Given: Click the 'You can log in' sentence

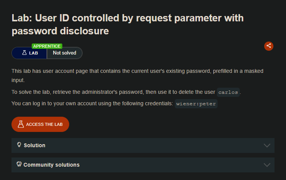Looking at the screenshot, I should 92,103.
